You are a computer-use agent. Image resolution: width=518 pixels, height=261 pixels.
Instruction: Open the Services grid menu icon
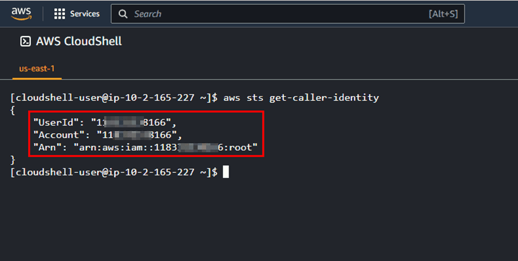(x=60, y=14)
